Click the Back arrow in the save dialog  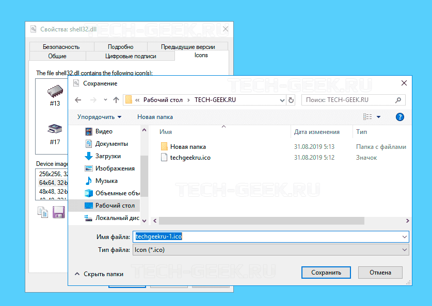78,100
